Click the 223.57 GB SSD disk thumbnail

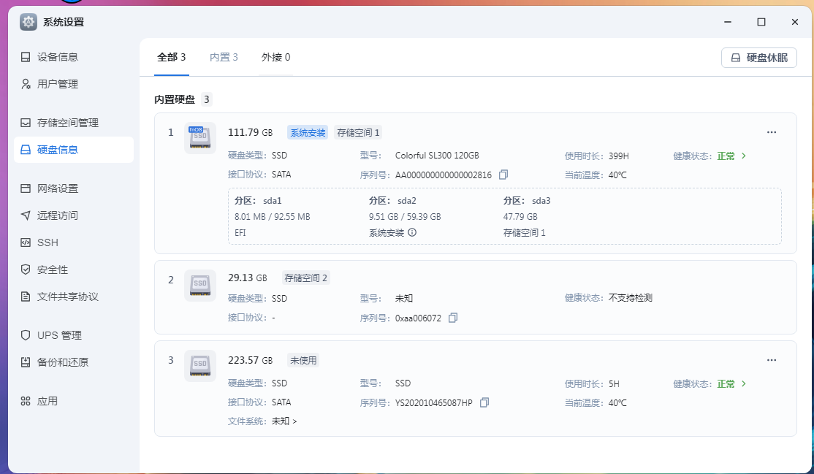200,366
